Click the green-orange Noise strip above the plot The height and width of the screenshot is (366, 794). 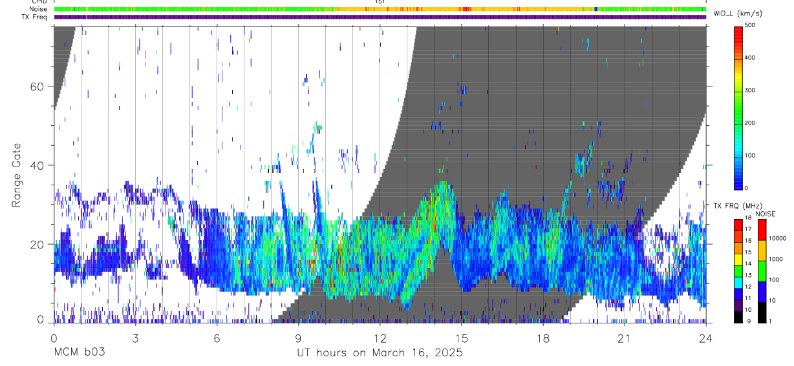pyautogui.click(x=380, y=9)
